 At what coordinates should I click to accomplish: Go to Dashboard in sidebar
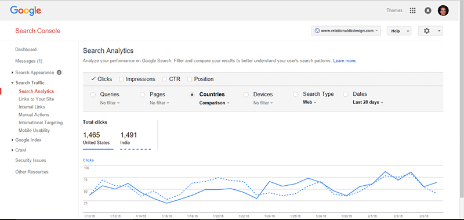[26, 49]
